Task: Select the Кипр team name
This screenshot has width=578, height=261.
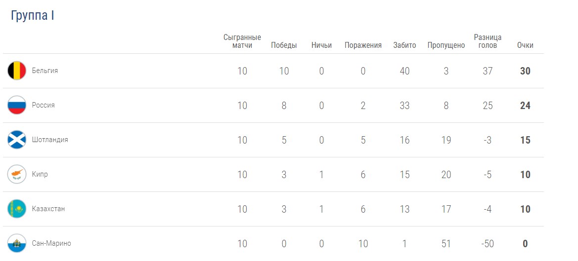Action: (x=40, y=174)
